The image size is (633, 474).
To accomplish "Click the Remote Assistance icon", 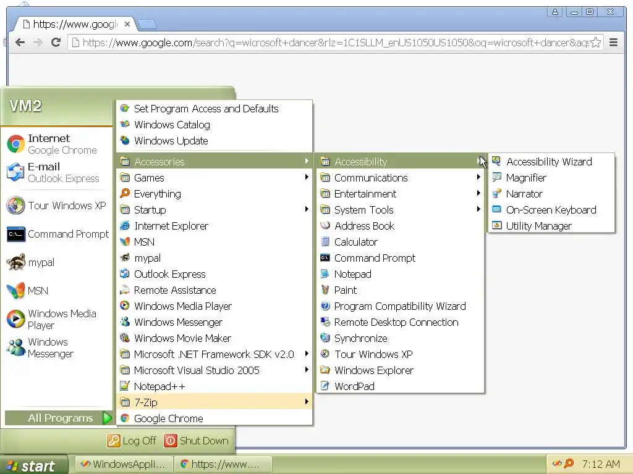I will (x=125, y=290).
